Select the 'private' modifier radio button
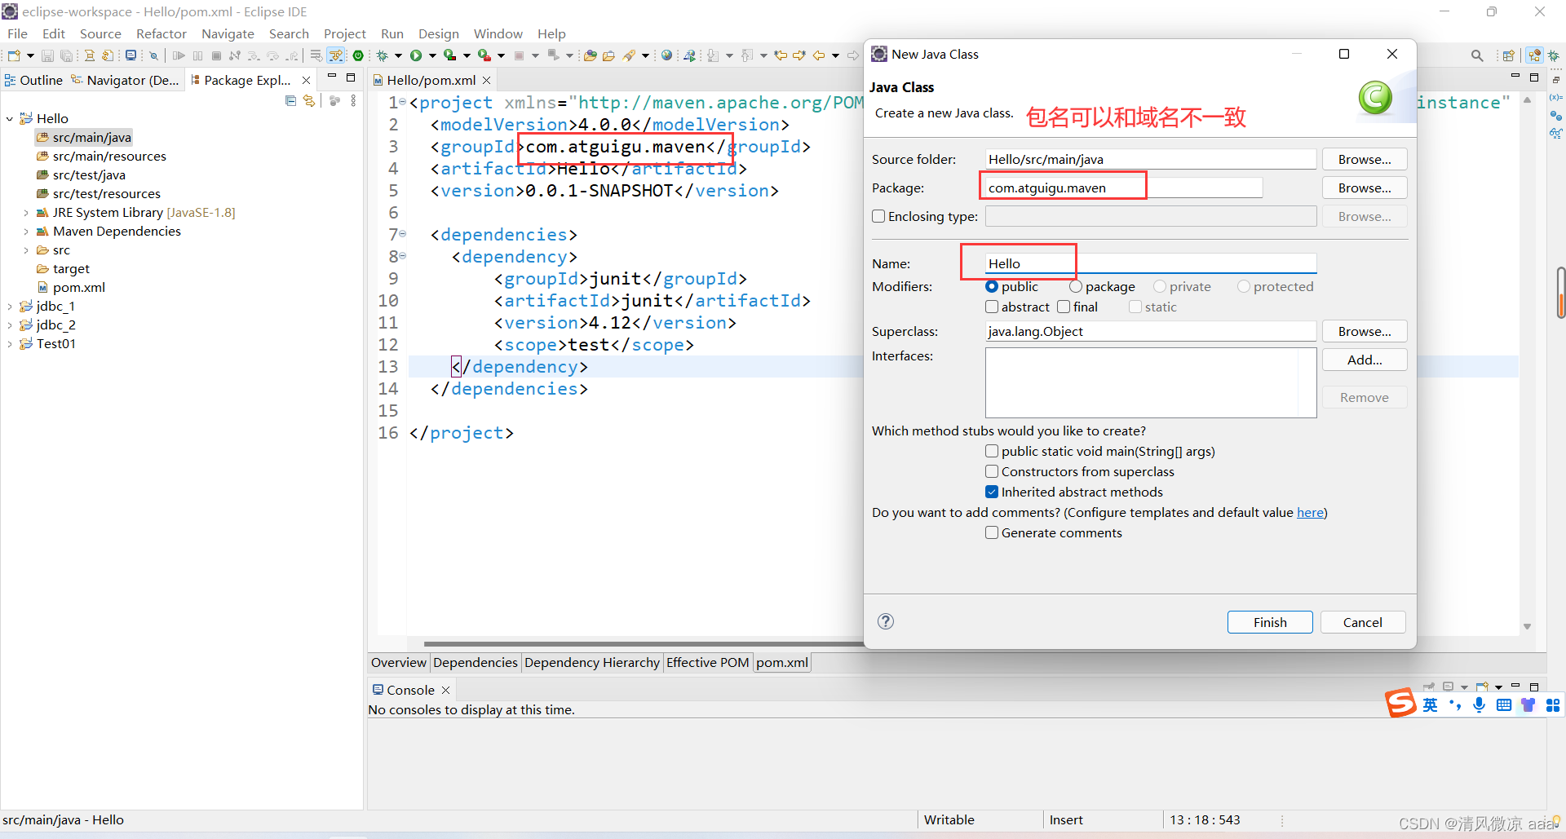 point(1158,286)
